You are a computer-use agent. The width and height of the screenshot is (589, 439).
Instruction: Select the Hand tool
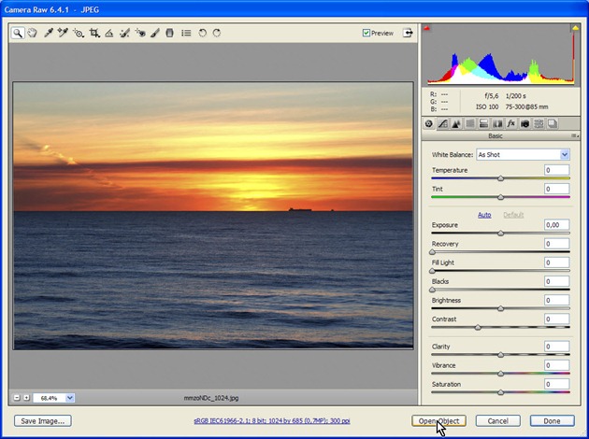pos(33,33)
